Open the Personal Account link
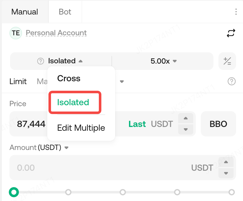243x201 pixels. (56, 33)
